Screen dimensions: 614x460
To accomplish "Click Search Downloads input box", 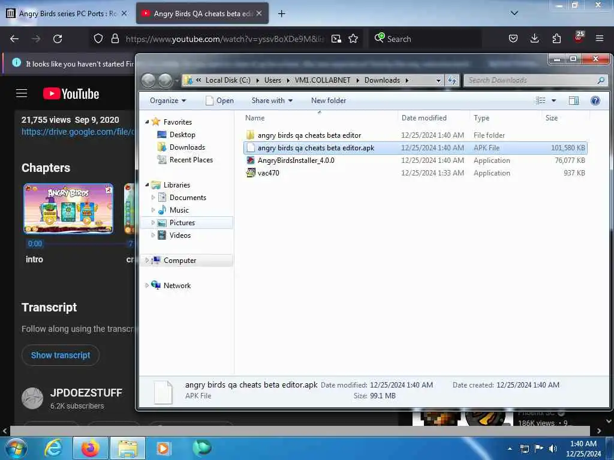I will coord(535,80).
